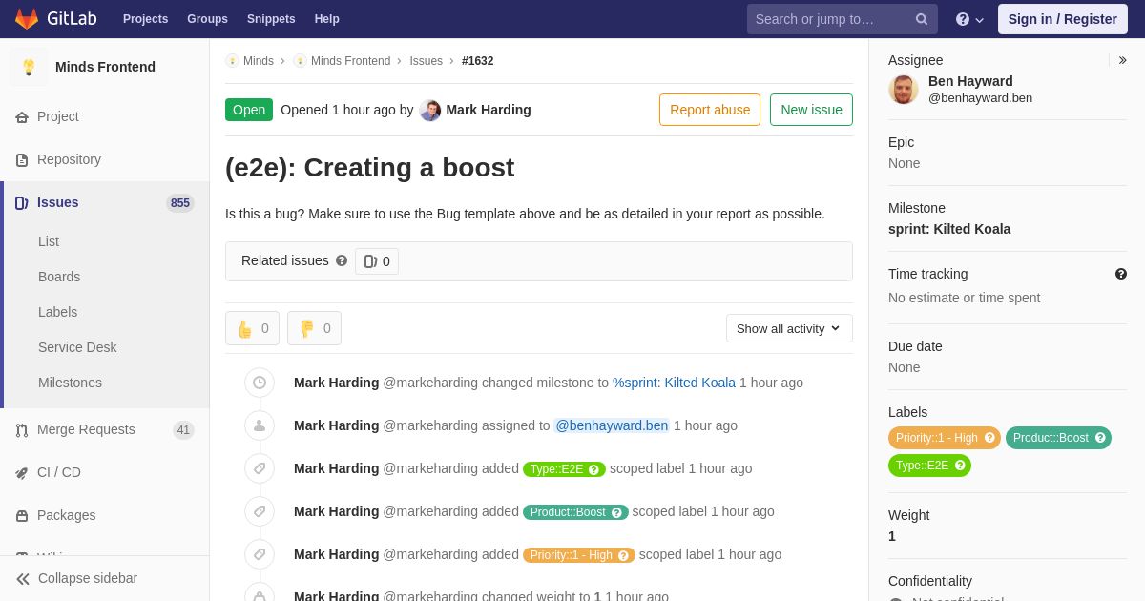The height and width of the screenshot is (601, 1145).
Task: Click the GitLab fox logo
Action: 27,19
